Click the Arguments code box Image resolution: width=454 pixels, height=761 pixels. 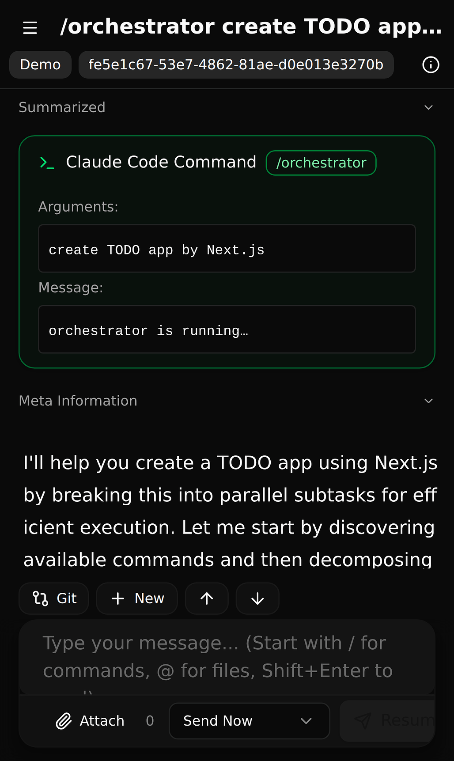point(227,249)
